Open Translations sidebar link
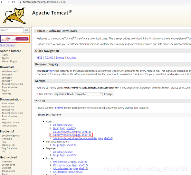Image resolution: width=191 pixels, height=175 pixels. (x=8, y=171)
